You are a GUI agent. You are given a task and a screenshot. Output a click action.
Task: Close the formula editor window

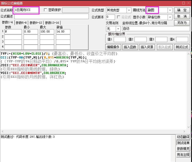tap(189, 3)
